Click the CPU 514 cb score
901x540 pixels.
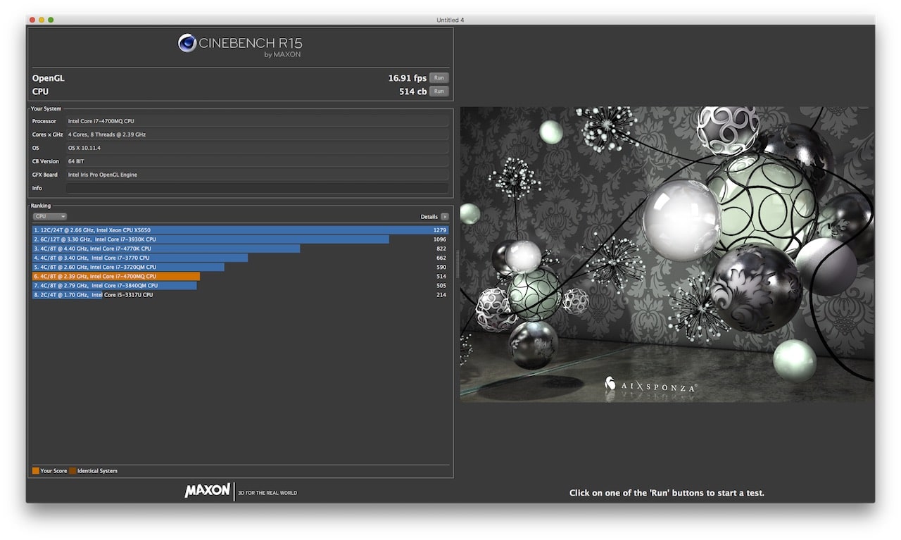[413, 92]
